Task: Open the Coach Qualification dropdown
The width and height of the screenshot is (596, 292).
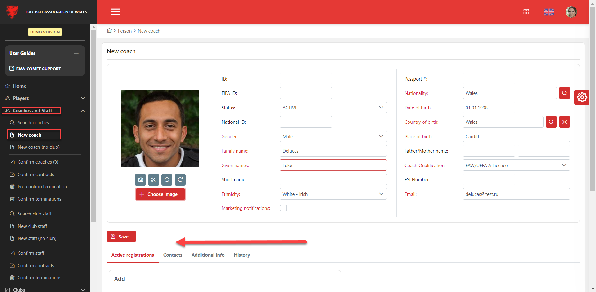Action: [x=516, y=165]
